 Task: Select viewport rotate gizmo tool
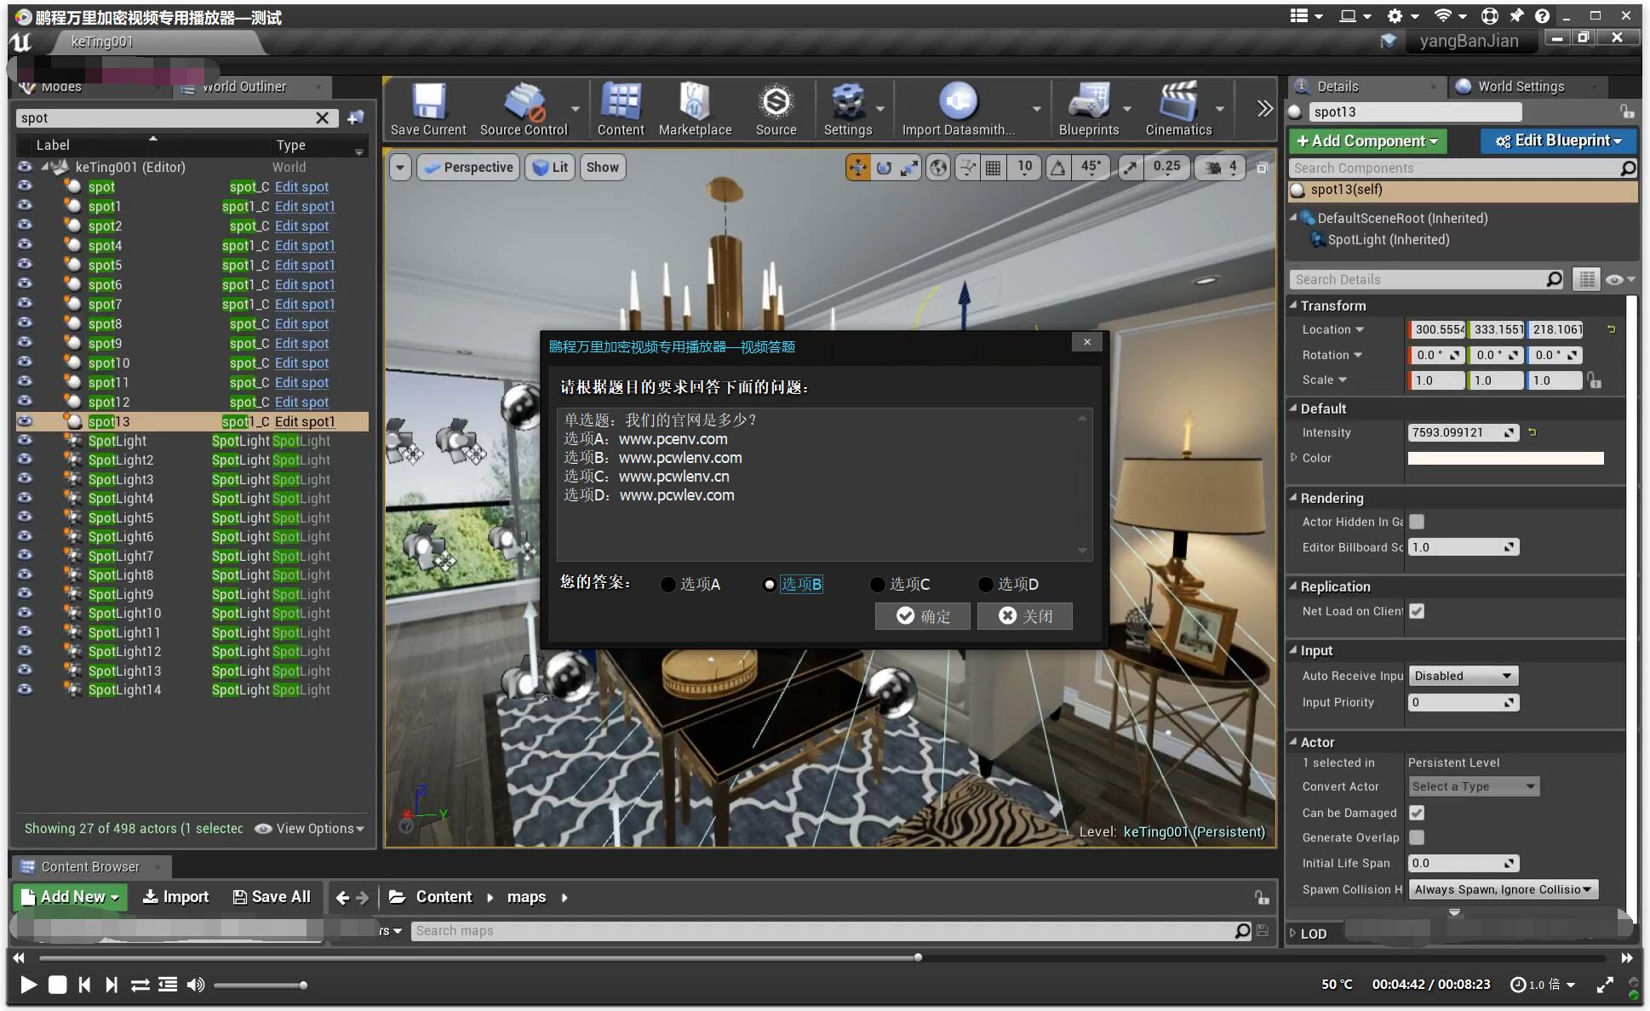tap(884, 168)
